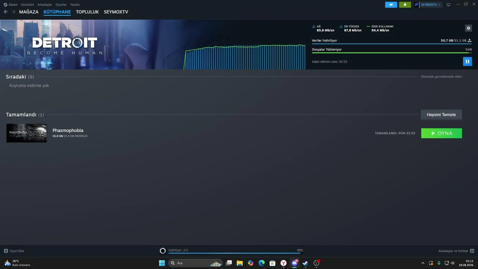The image size is (478, 269).
Task: Click the Oyun Ekle plus icon
Action: (6, 251)
